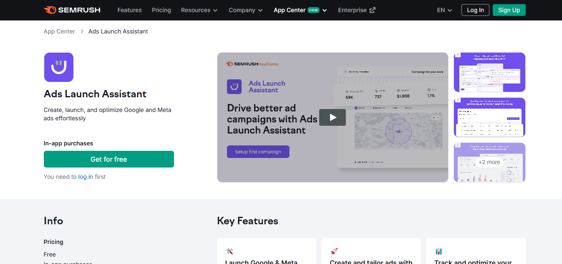Open the Features menu item

click(129, 10)
